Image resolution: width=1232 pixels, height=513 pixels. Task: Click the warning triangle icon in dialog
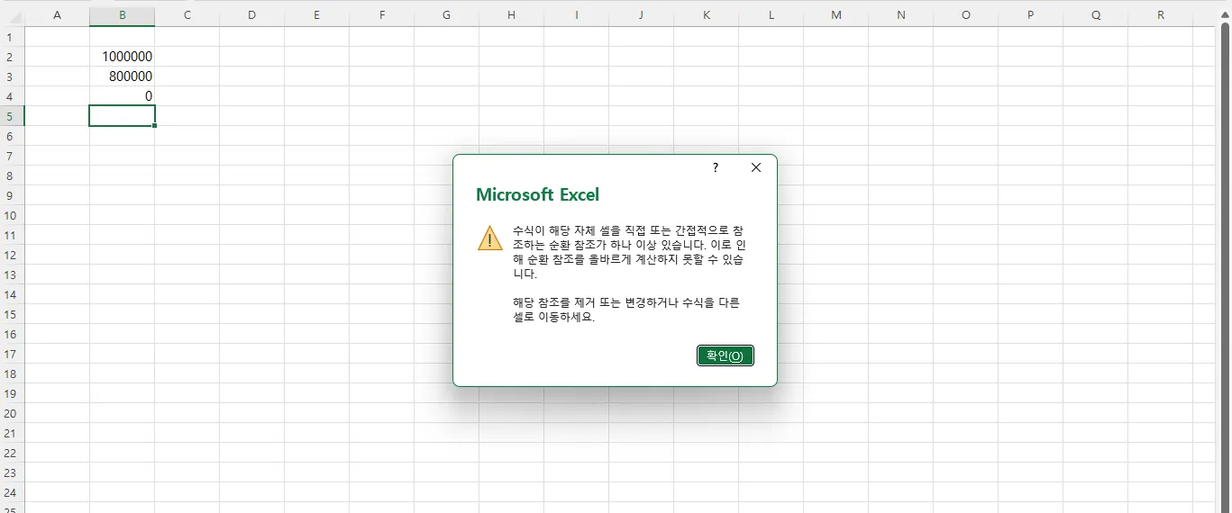[490, 238]
